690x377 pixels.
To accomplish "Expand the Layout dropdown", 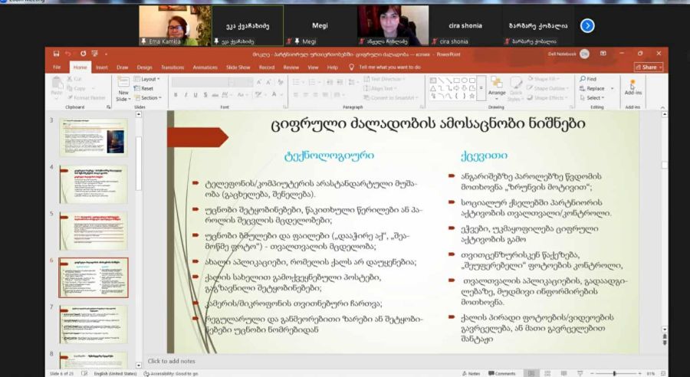I will pyautogui.click(x=149, y=79).
